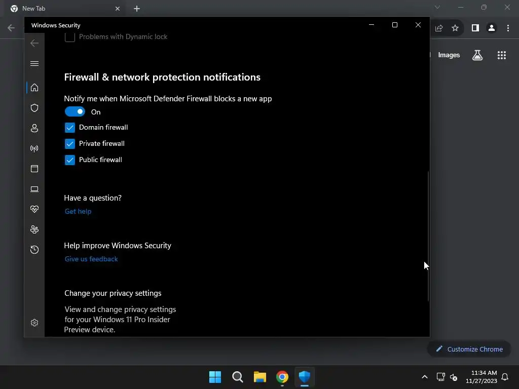Open Protection history clock icon
The height and width of the screenshot is (389, 519).
(x=34, y=249)
